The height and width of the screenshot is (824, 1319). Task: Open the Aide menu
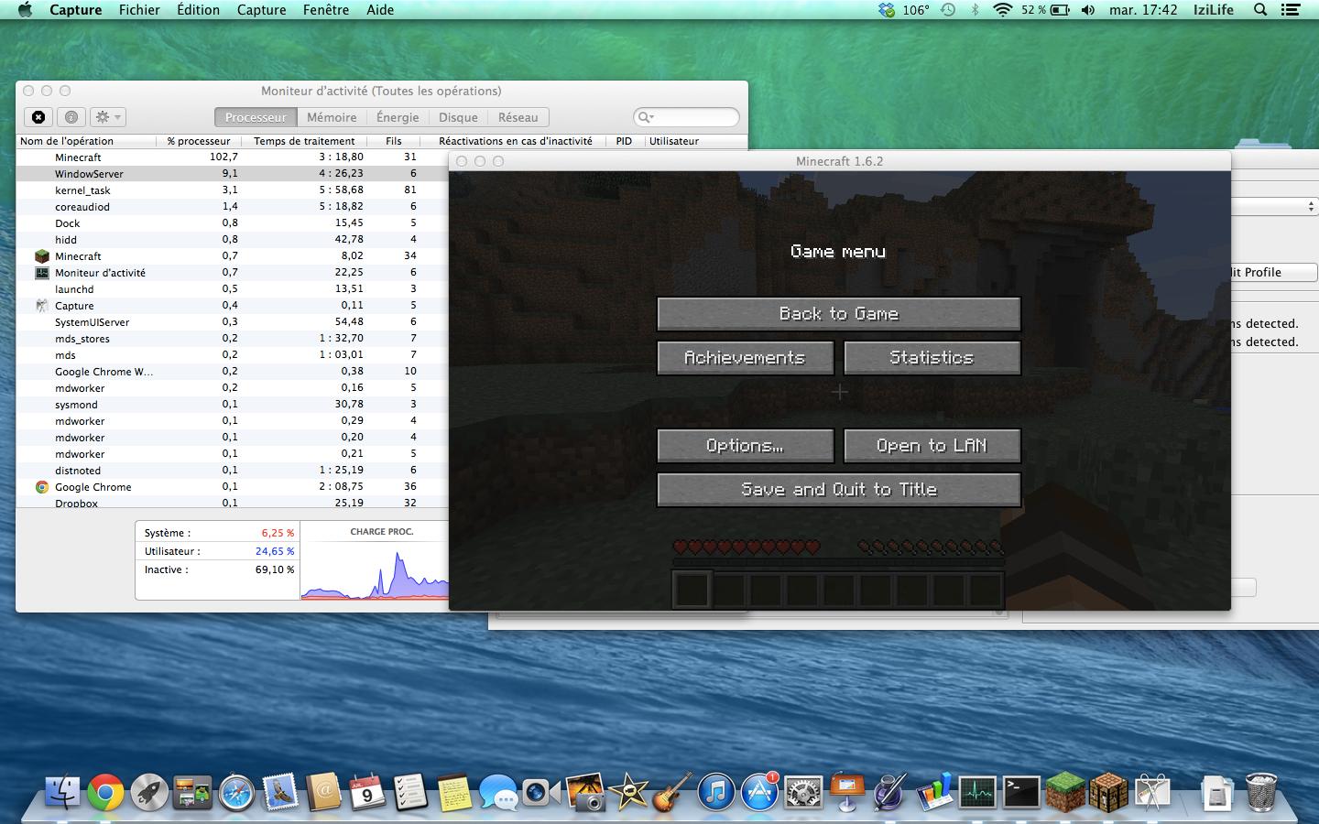pyautogui.click(x=380, y=10)
